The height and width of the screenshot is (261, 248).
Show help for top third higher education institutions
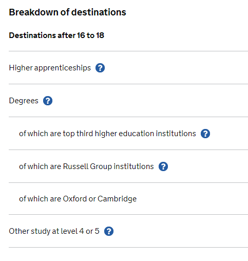(205, 134)
